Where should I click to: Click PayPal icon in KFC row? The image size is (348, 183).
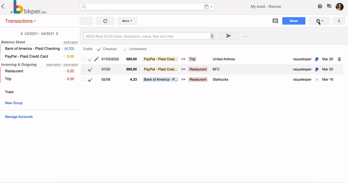(x=317, y=69)
